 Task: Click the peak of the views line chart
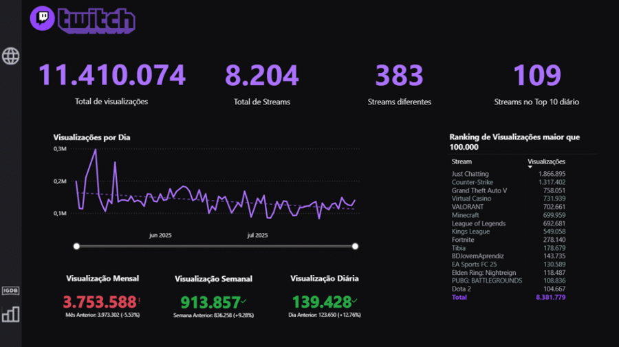pos(96,150)
